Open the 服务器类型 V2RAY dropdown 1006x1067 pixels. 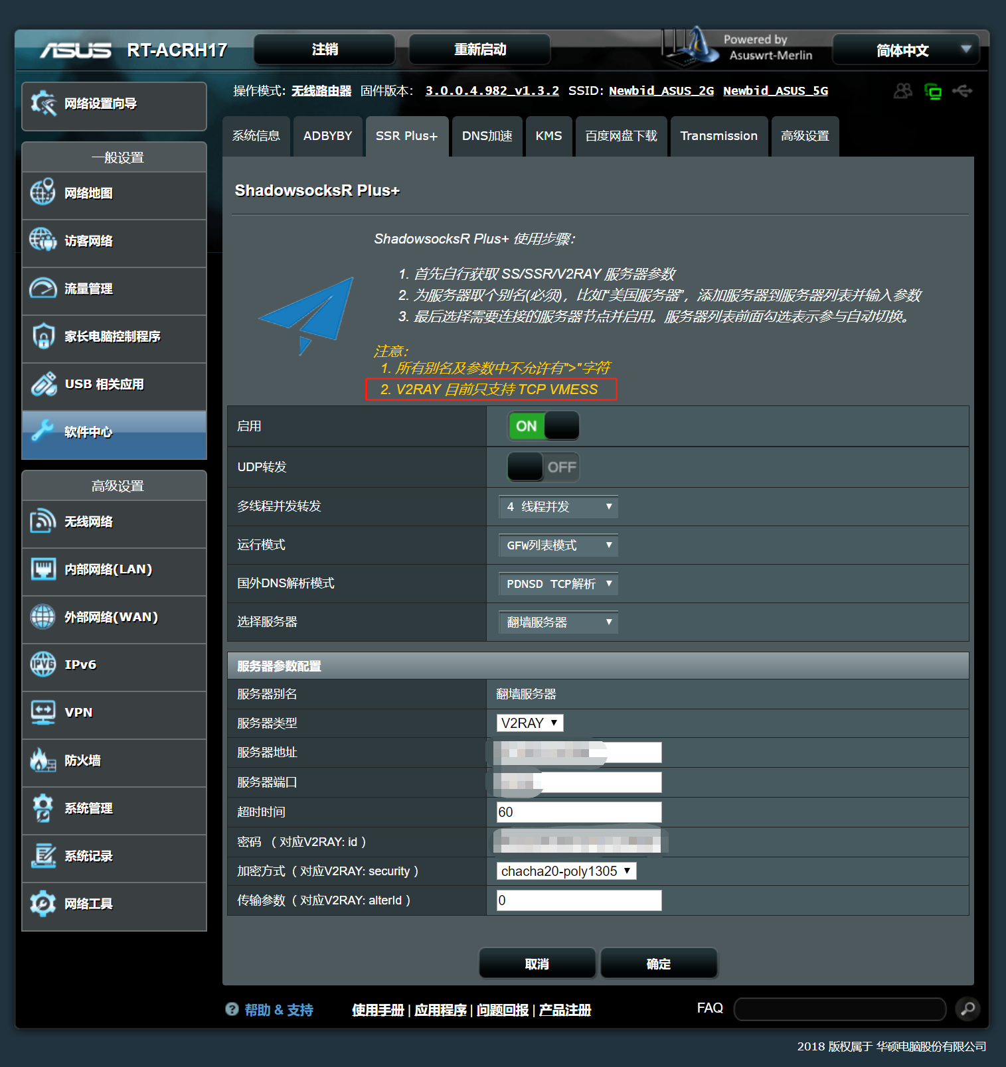[530, 723]
